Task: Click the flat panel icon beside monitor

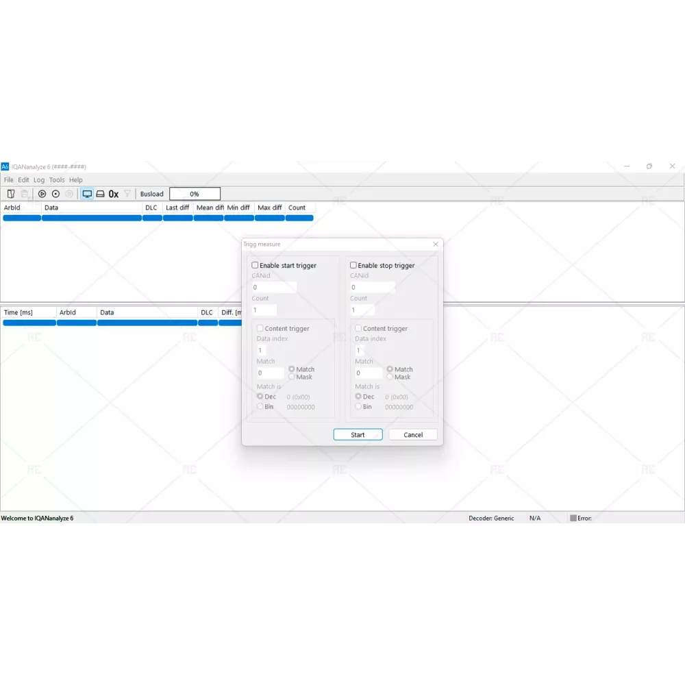Action: point(100,194)
